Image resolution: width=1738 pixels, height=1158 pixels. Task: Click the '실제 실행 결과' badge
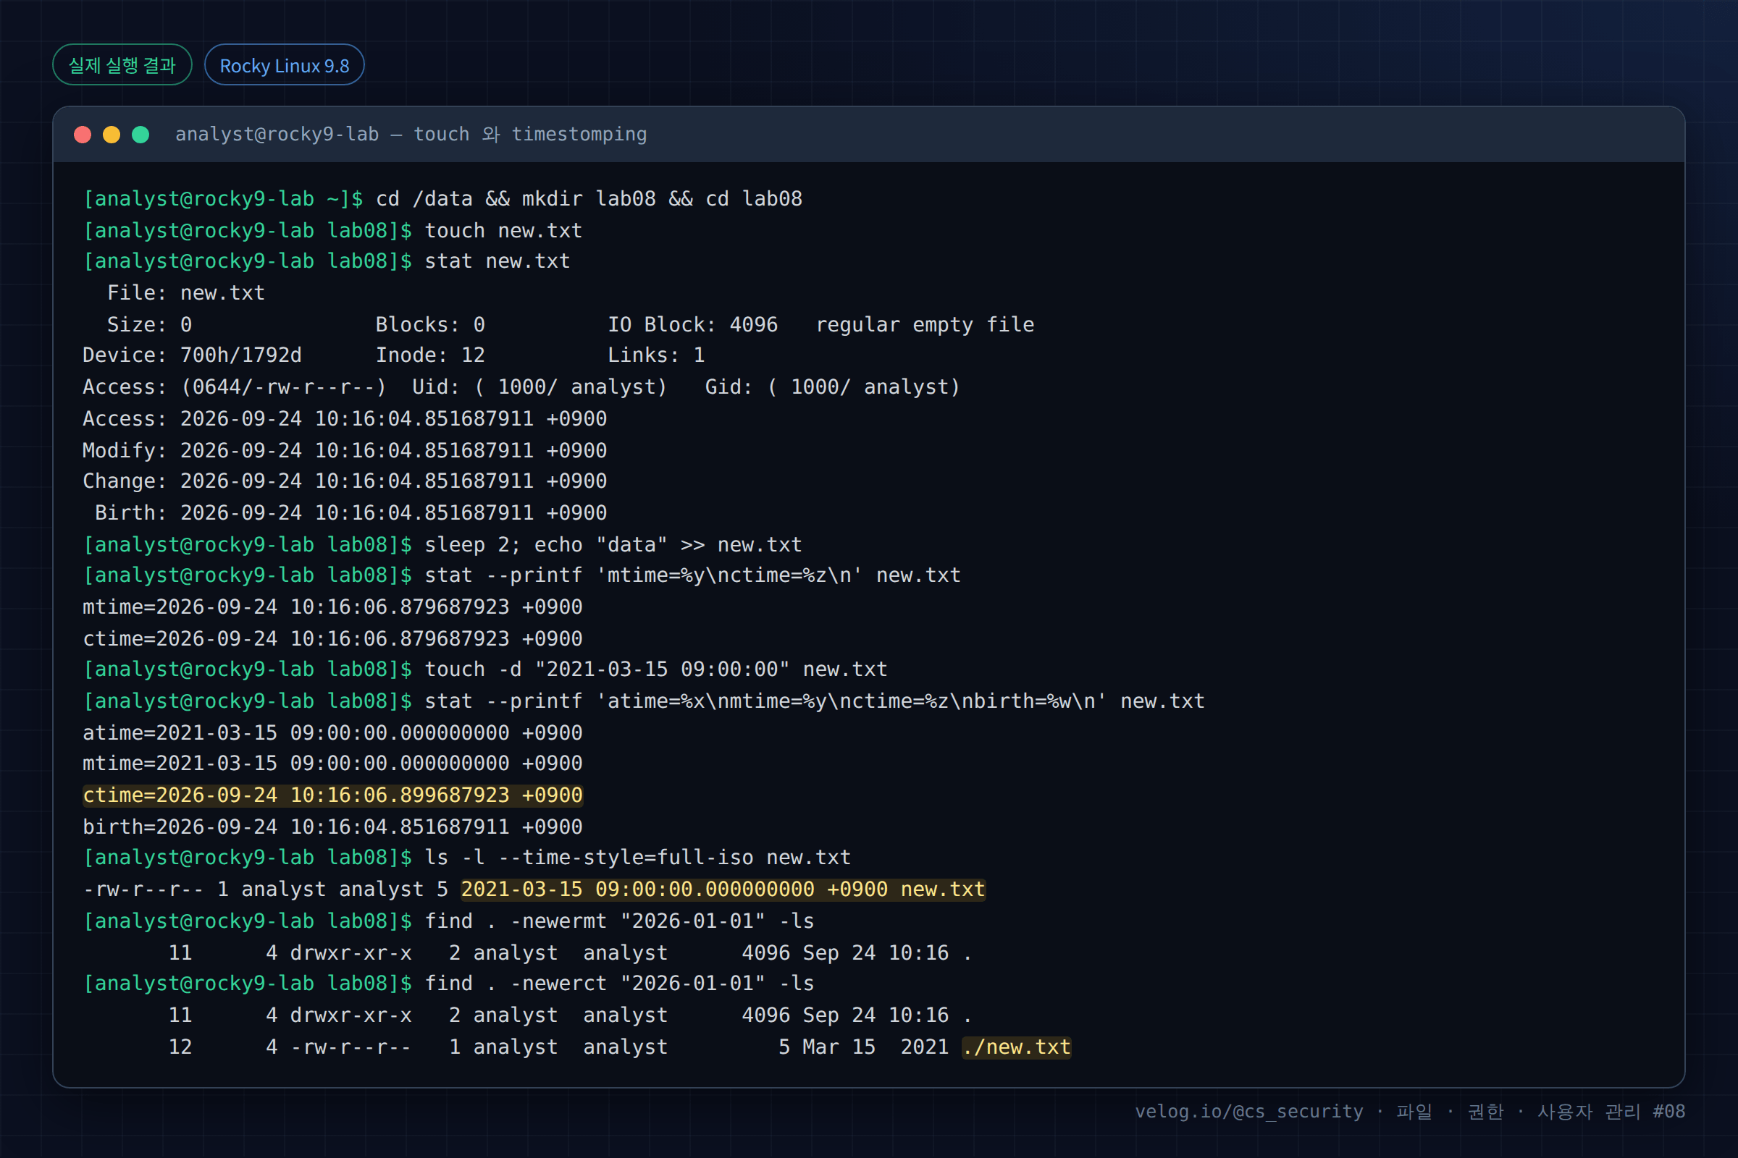coord(122,65)
